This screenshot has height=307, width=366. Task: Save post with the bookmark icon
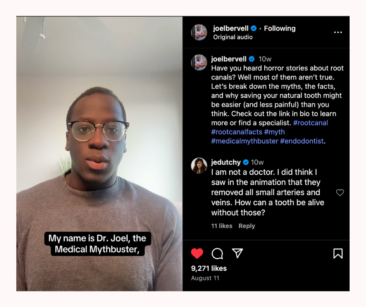338,254
